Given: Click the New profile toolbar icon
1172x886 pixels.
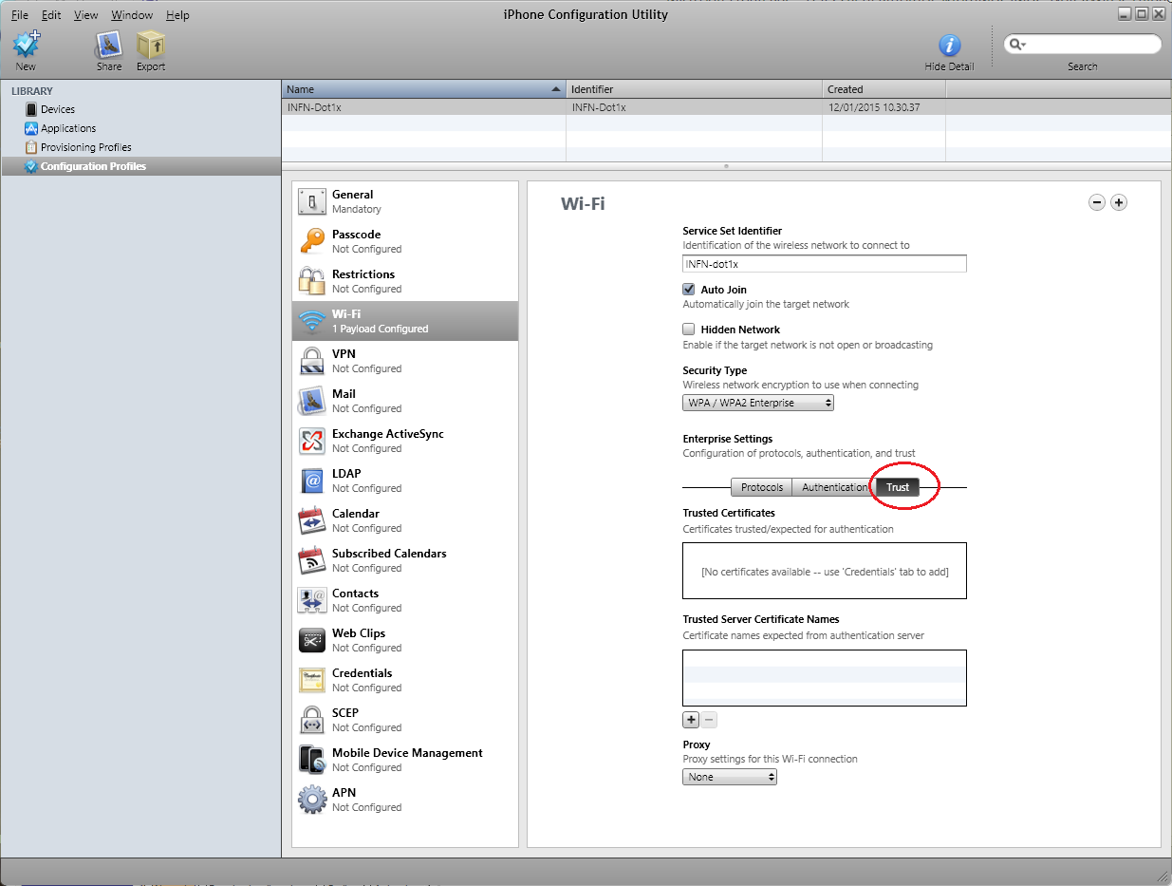Looking at the screenshot, I should pyautogui.click(x=26, y=45).
